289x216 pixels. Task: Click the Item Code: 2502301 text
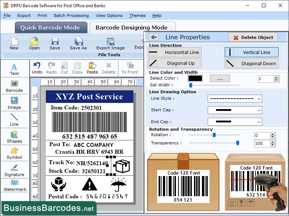coord(76,108)
